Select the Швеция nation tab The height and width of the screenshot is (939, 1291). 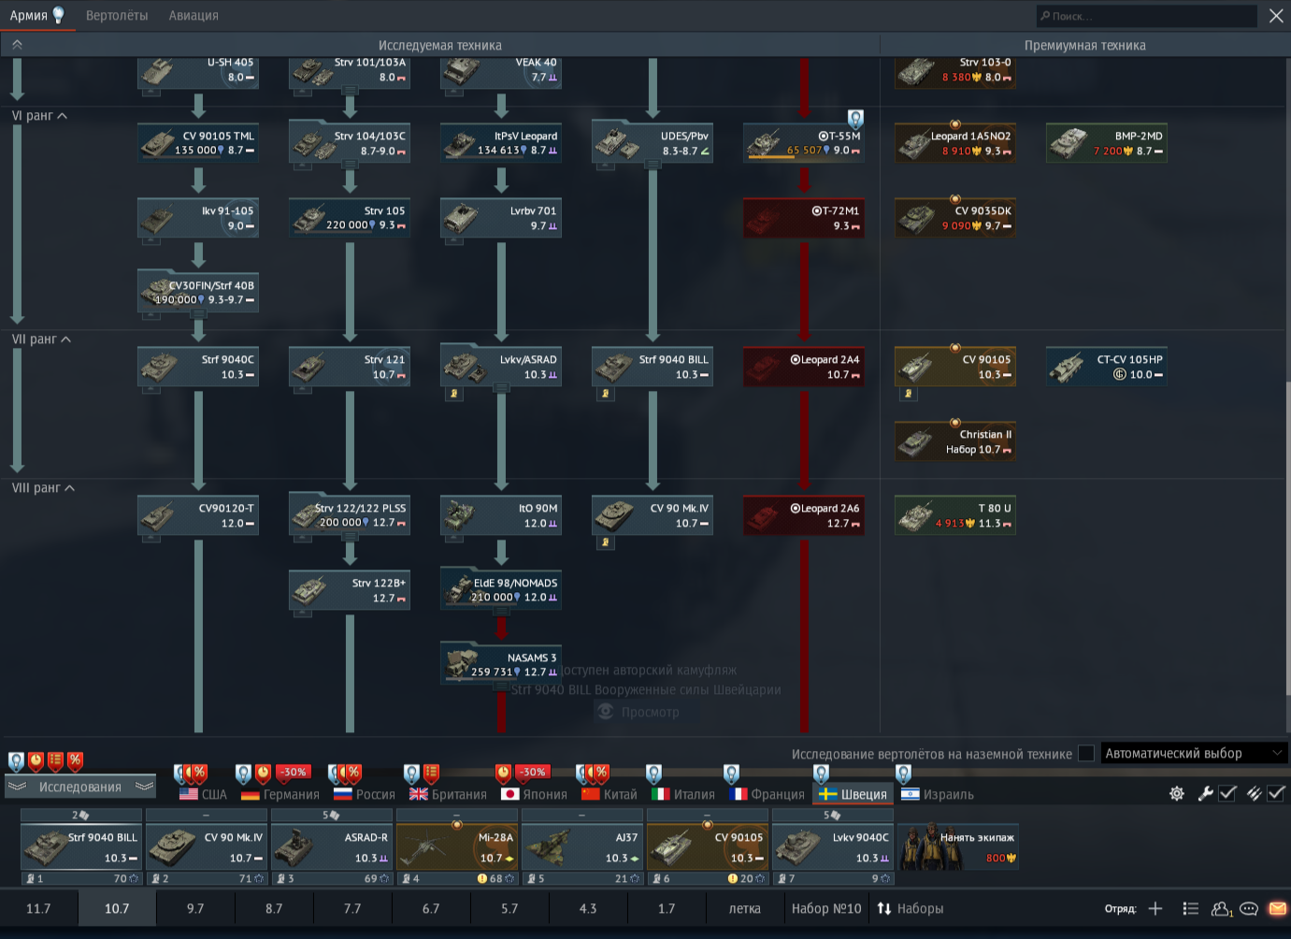[x=853, y=795]
